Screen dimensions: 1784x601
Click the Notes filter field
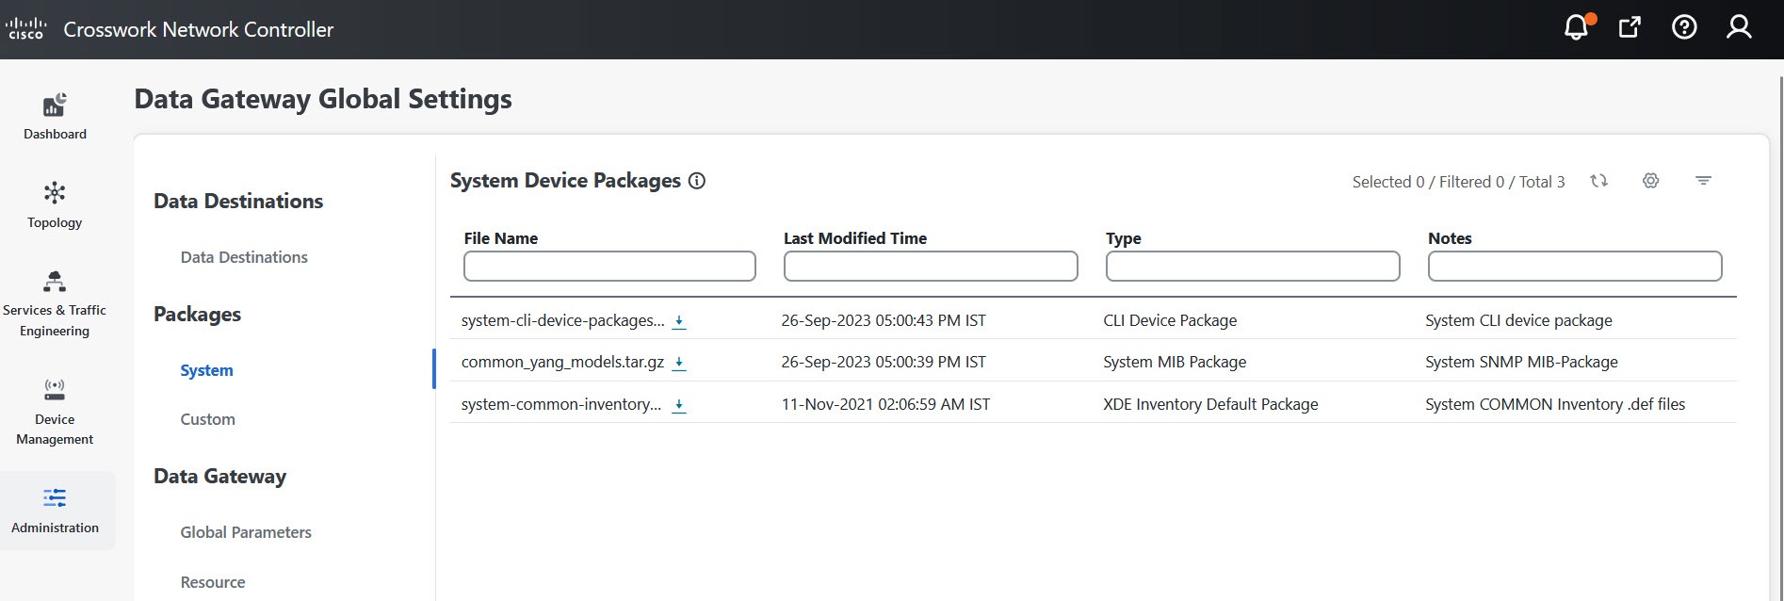(x=1575, y=266)
